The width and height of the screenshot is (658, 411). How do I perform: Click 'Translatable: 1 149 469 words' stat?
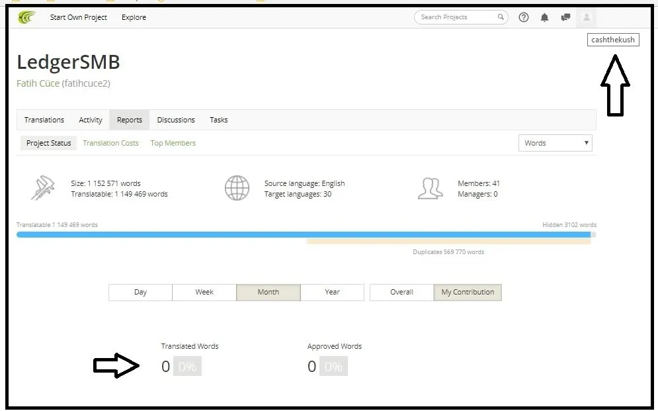pos(119,194)
